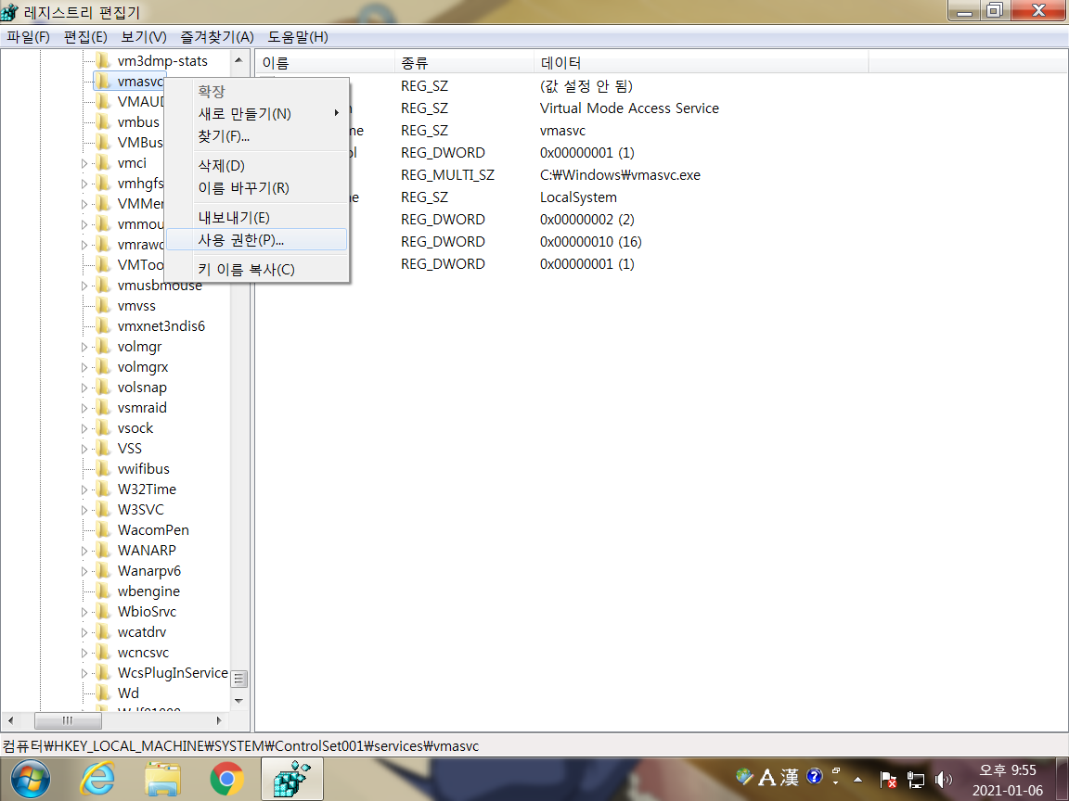The image size is (1069, 801).
Task: Launch Internet Explorer from the taskbar
Action: (97, 779)
